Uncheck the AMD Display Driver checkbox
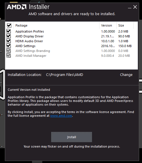Viewport: 142px width, 163px height. click(x=9, y=36)
